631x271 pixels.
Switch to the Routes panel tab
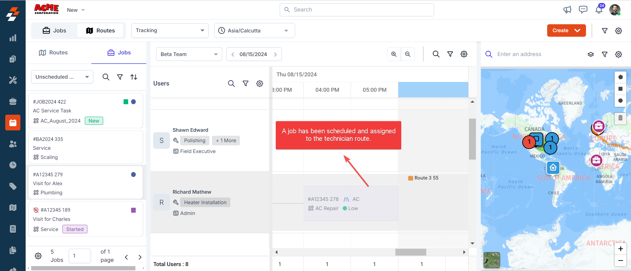53,53
